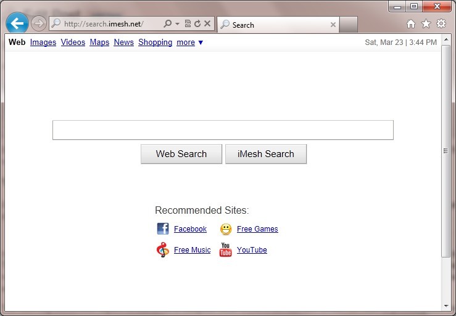Viewport: 456px width, 316px height.
Task: Refresh the page with the reload icon
Action: (x=197, y=23)
